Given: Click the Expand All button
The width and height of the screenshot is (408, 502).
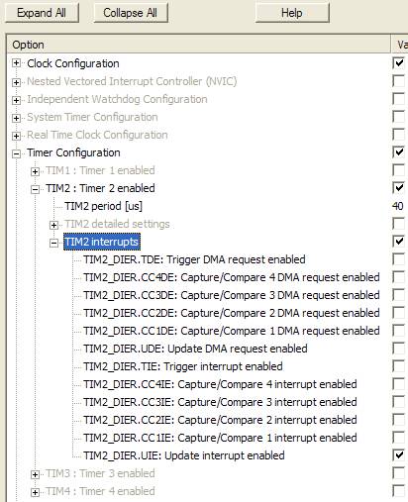Looking at the screenshot, I should pos(42,13).
